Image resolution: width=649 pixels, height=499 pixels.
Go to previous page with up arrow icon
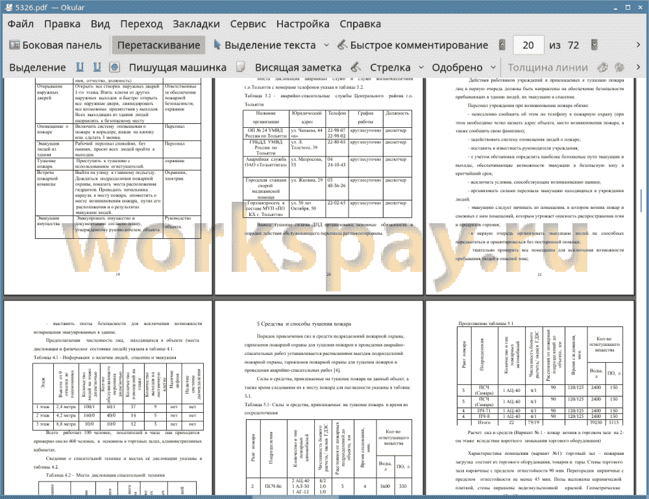coord(502,45)
